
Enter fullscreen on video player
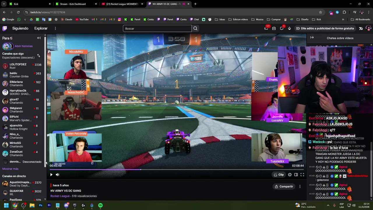click(x=302, y=175)
